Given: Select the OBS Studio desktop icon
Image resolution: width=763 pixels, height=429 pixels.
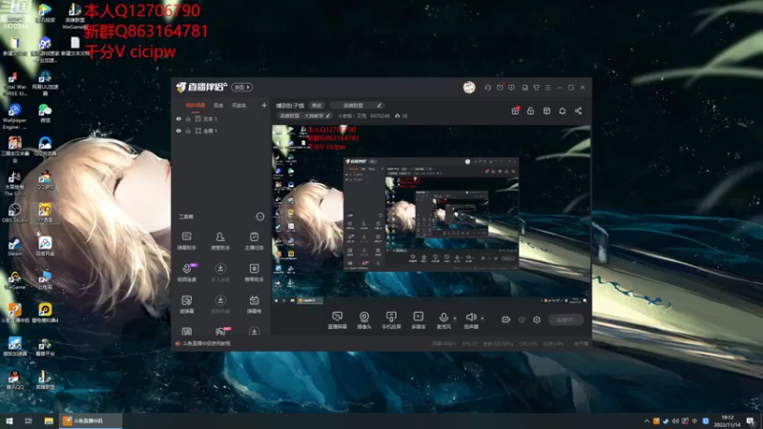Looking at the screenshot, I should pos(14,213).
